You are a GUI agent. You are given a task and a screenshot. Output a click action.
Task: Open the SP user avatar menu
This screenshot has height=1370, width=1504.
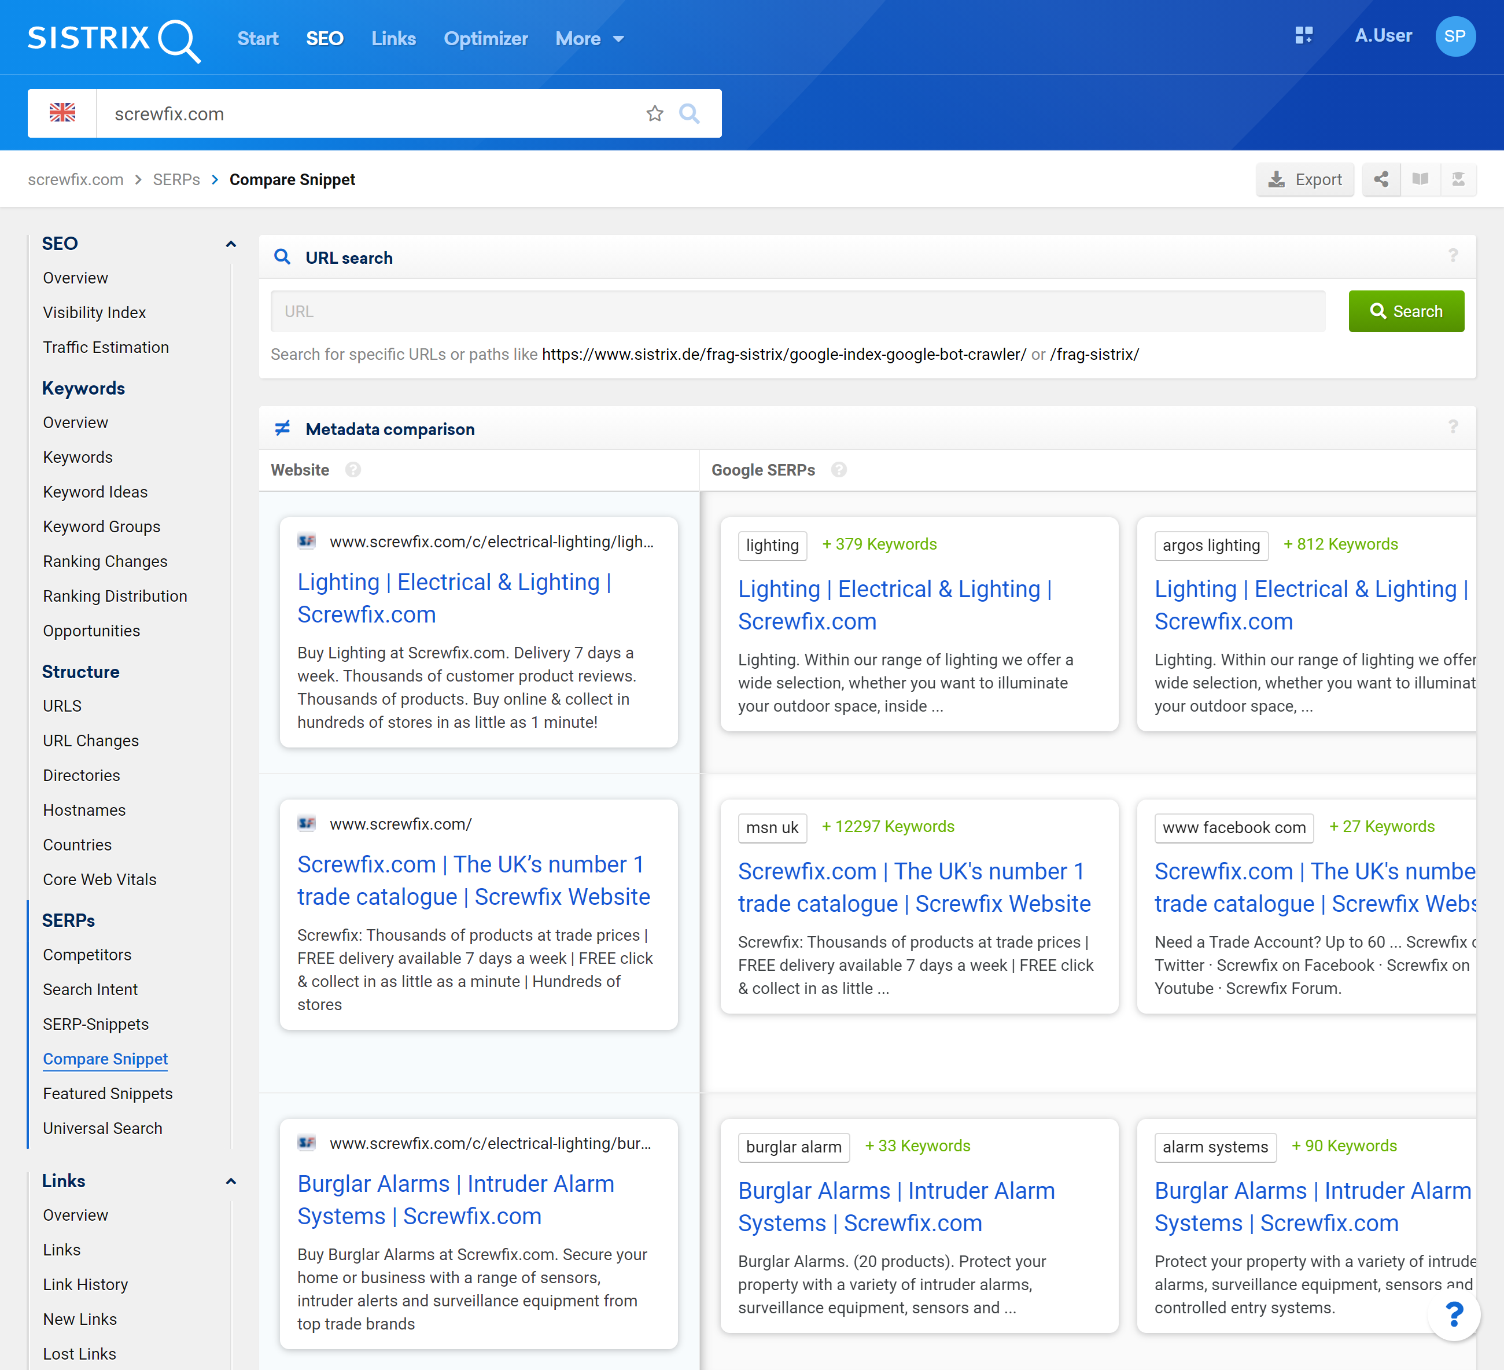pyautogui.click(x=1455, y=36)
